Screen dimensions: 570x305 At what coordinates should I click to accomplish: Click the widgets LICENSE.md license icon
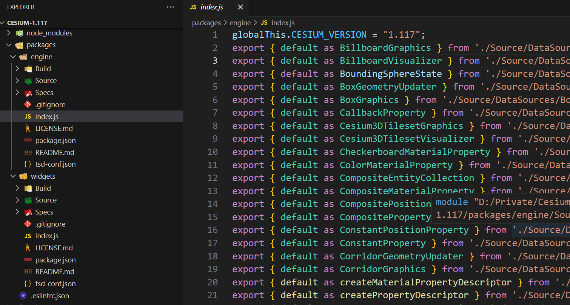28,248
